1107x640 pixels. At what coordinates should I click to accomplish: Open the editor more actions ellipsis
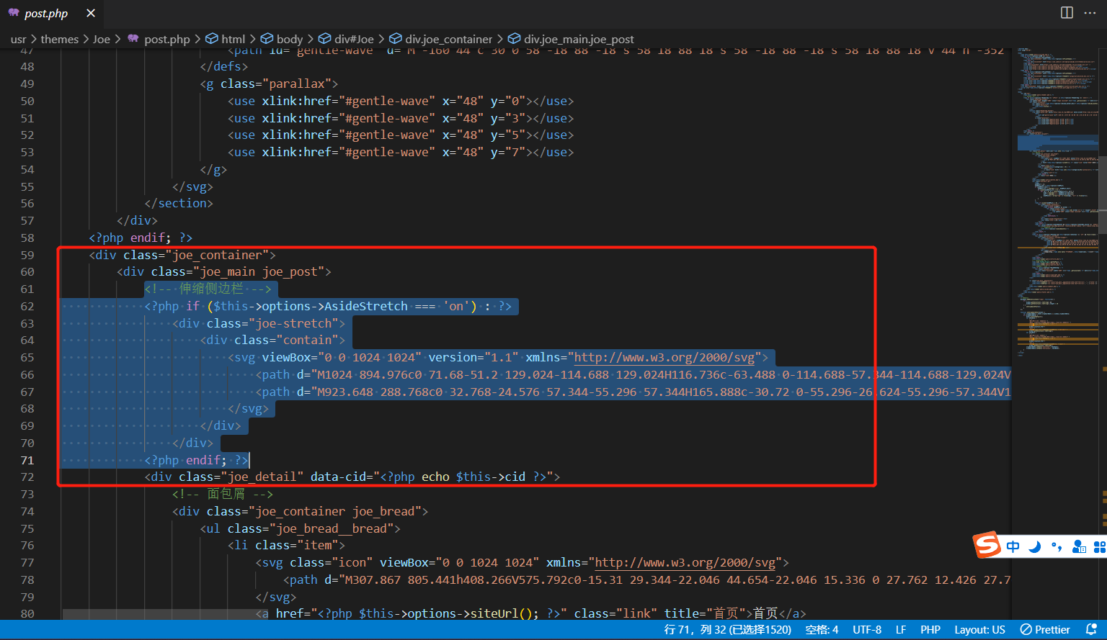pos(1090,13)
